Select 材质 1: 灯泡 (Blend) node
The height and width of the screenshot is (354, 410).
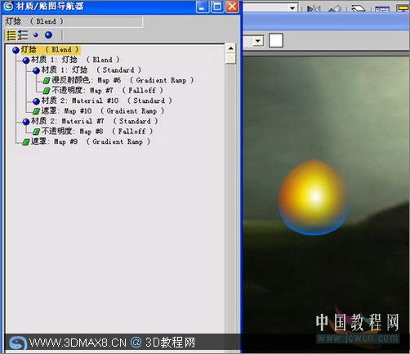(x=75, y=60)
